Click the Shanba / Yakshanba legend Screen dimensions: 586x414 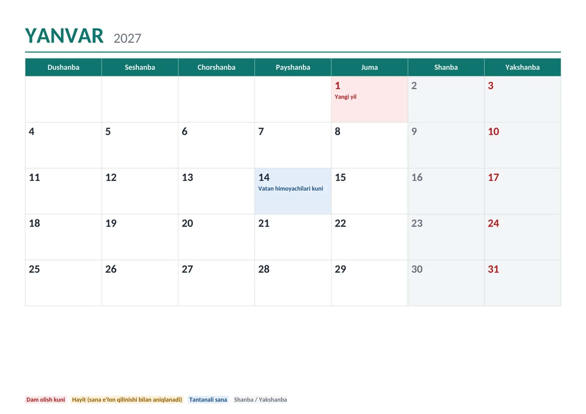click(x=260, y=400)
